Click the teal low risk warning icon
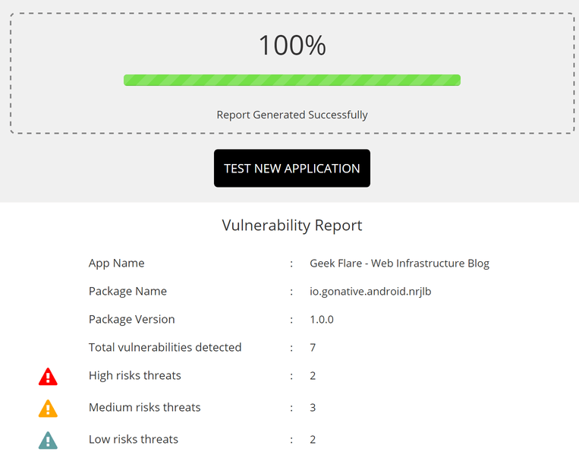This screenshot has width=579, height=458. (x=48, y=441)
